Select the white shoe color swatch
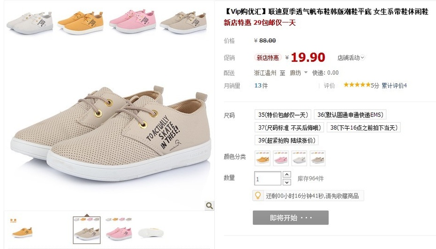The image size is (436, 249). point(299,158)
